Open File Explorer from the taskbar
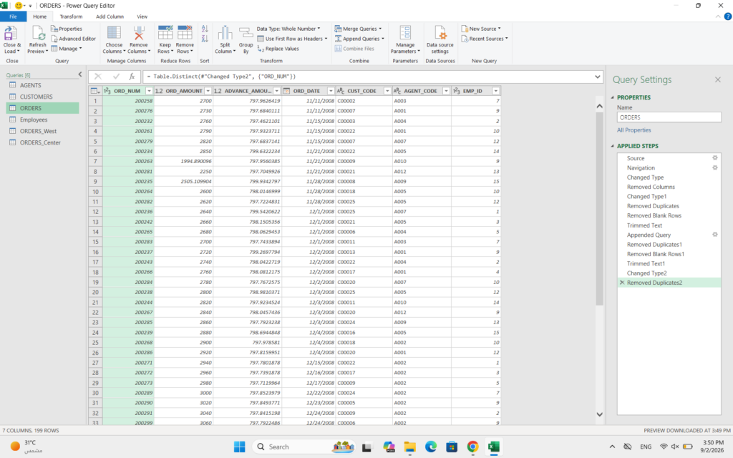Viewport: 733px width, 458px height. coord(410,447)
